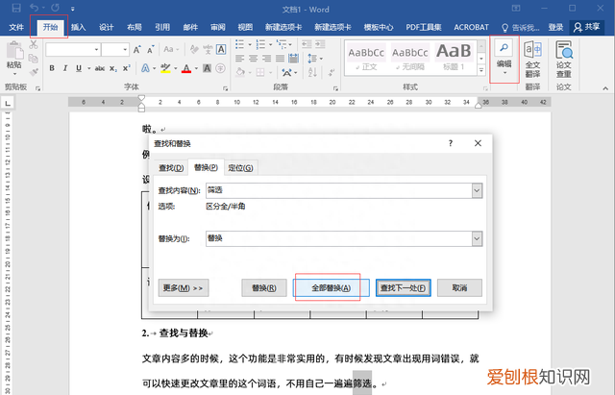Apply distributed alignment icon
Screen dimensions: 615x395
coord(293,59)
